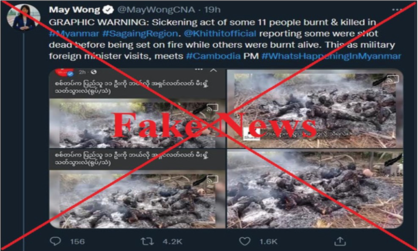Click the May Wong display name
The width and height of the screenshot is (418, 251).
(75, 10)
